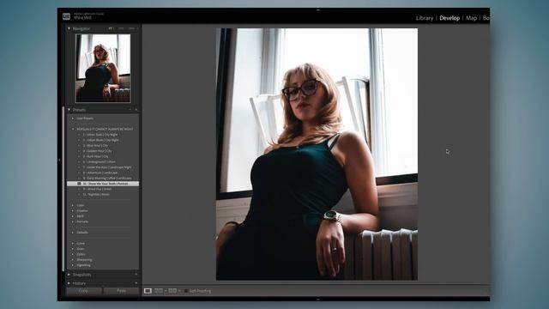Screen dimensions: 549x309
Task: Click the main portrait photo preview
Action: coord(317,154)
